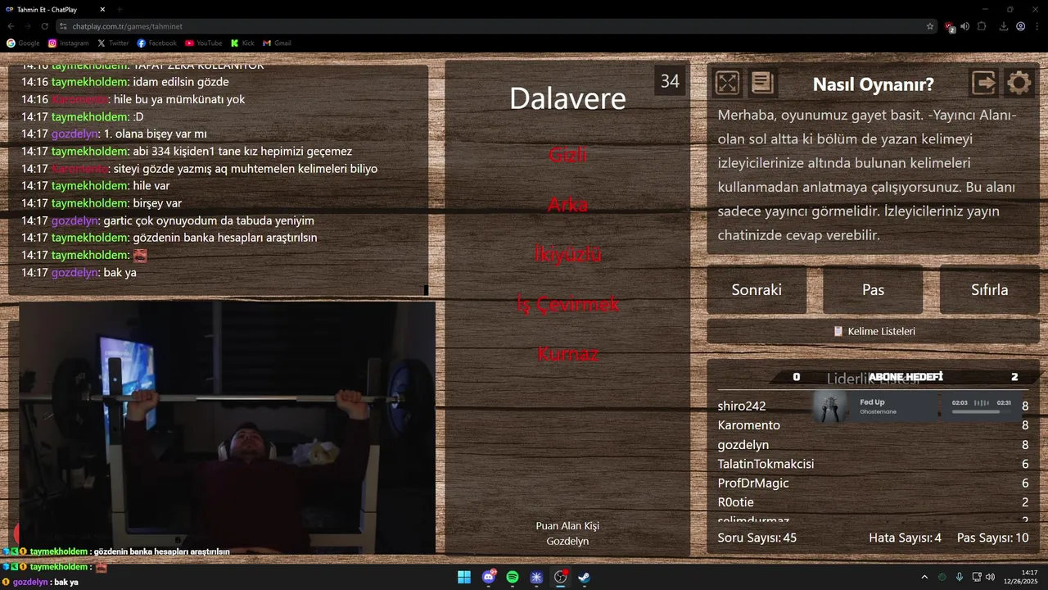Click the Pas button

point(873,290)
